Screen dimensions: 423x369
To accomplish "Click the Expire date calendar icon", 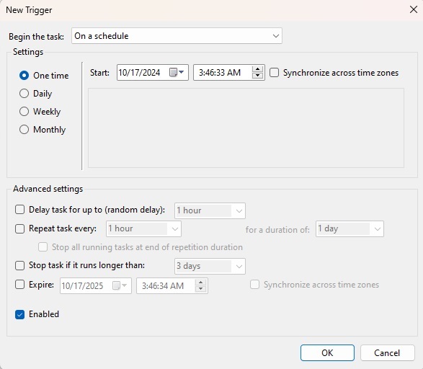I will (119, 285).
